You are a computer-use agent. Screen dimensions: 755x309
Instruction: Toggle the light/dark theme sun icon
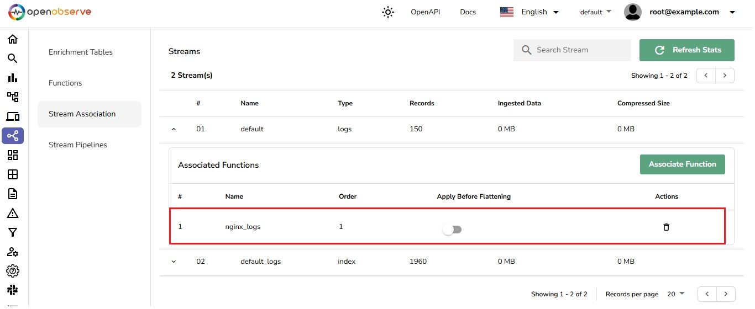388,12
